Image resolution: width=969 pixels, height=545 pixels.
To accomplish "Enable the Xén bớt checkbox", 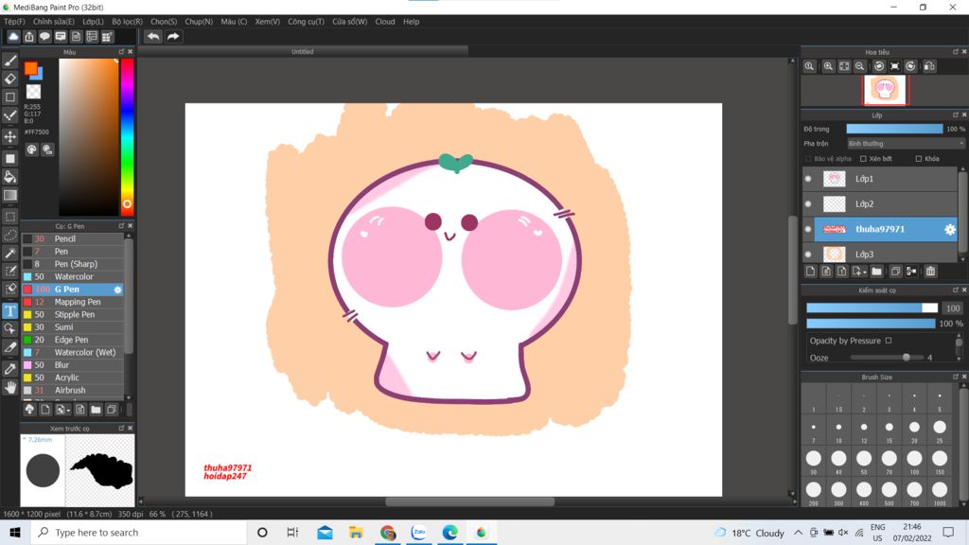I will click(x=863, y=159).
